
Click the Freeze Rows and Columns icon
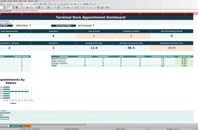coord(87,4)
